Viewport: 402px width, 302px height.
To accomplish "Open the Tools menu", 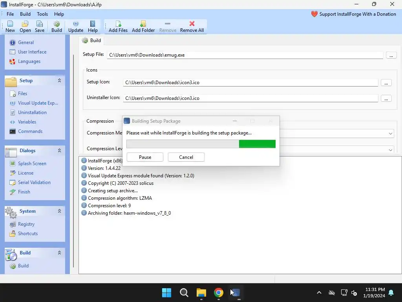I will click(x=42, y=14).
